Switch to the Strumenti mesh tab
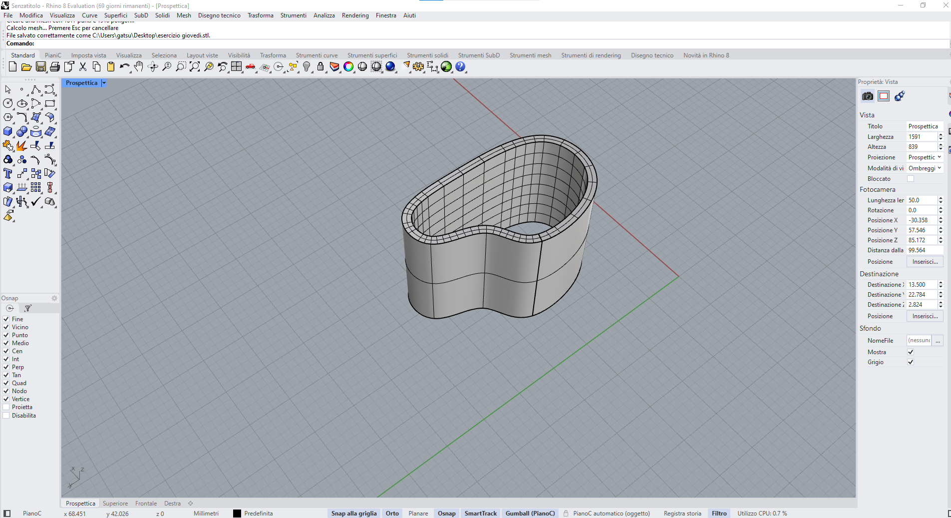Viewport: 951px width, 518px height. pyautogui.click(x=530, y=55)
